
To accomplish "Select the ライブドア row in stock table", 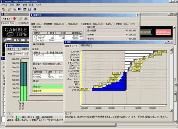I will (x=56, y=38).
